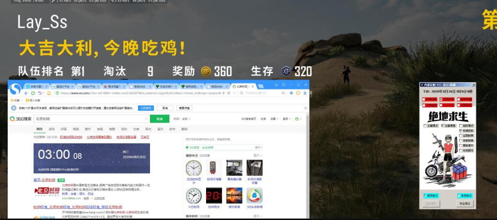Open the 万年历 related search link
This screenshot has height=220, width=497.
pos(145,137)
